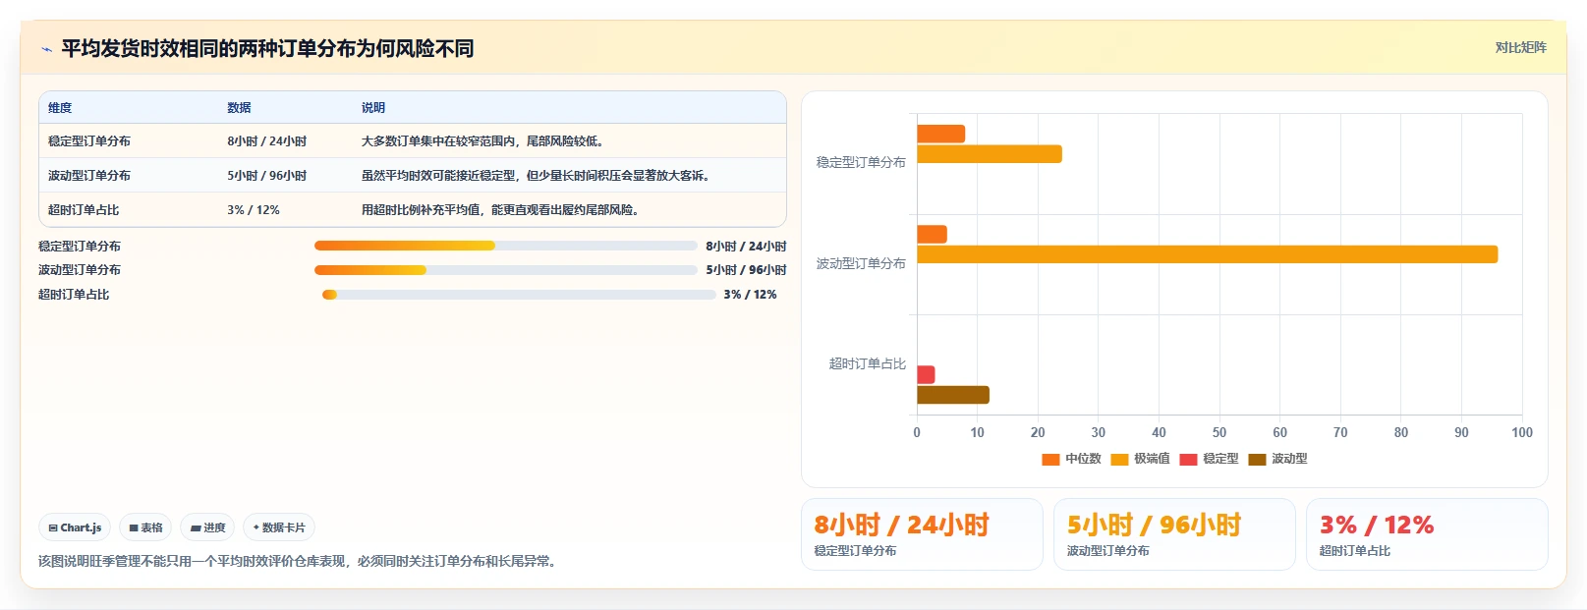
Task: Click table cell 3% / 12%
Action: pyautogui.click(x=254, y=210)
